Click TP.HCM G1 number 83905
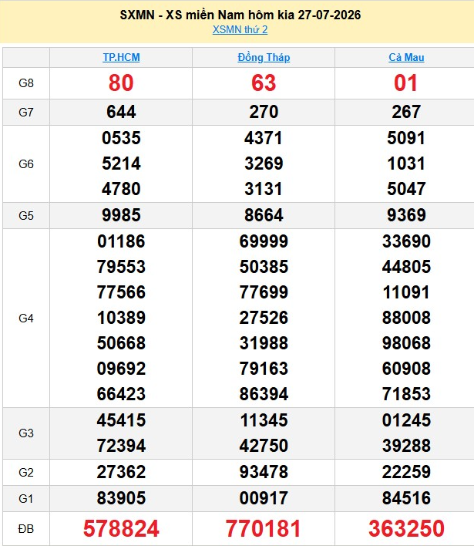 tap(121, 498)
